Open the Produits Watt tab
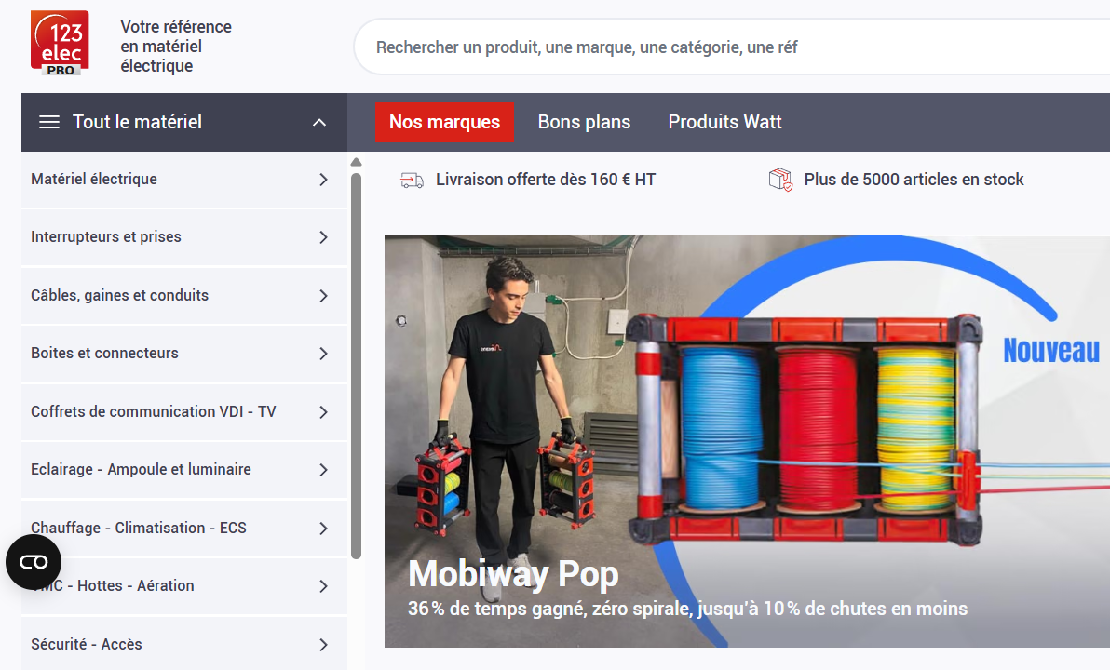The image size is (1110, 670). click(724, 123)
